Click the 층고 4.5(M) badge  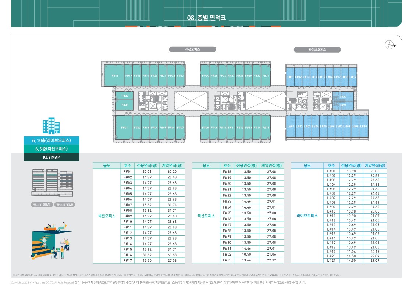pos(65,204)
